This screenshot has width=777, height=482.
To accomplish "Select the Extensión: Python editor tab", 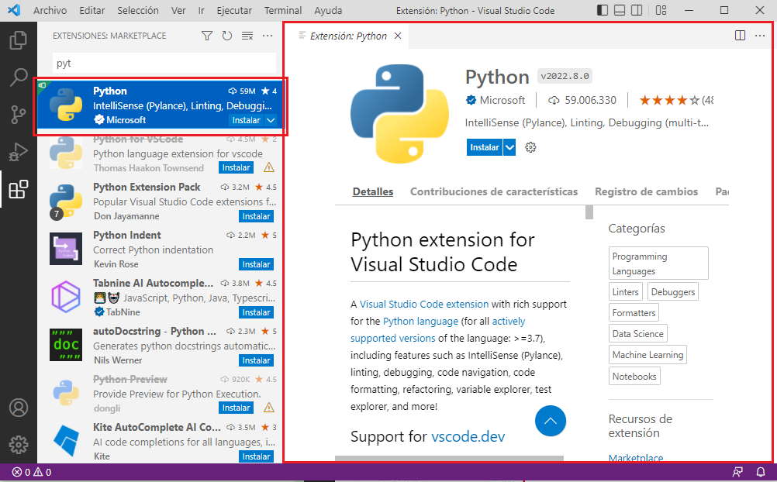I will click(348, 36).
